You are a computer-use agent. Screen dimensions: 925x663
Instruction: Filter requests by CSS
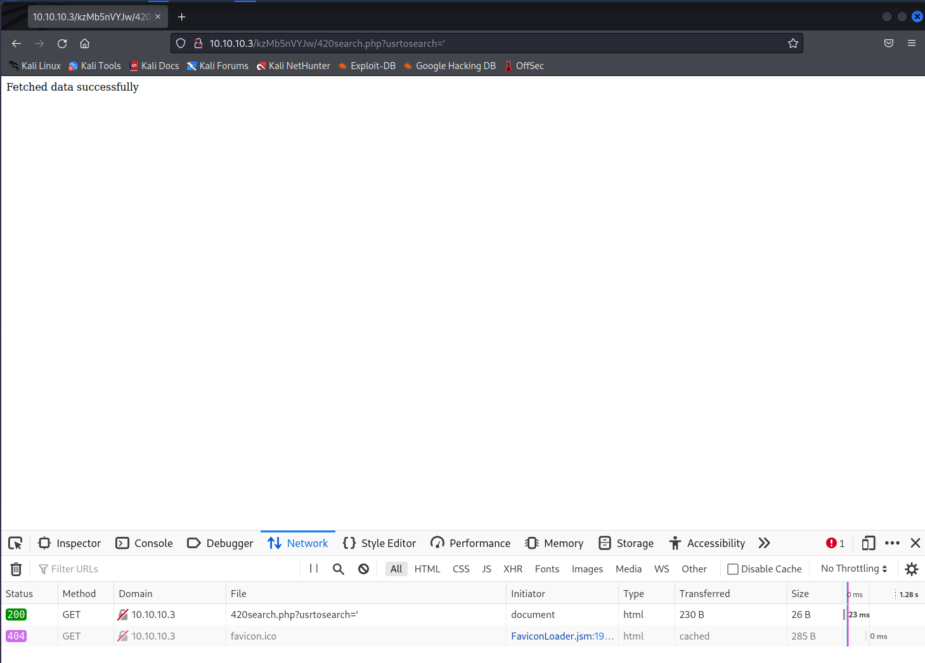(461, 569)
